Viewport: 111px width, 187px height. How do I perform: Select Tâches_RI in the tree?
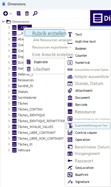tap(25, 144)
